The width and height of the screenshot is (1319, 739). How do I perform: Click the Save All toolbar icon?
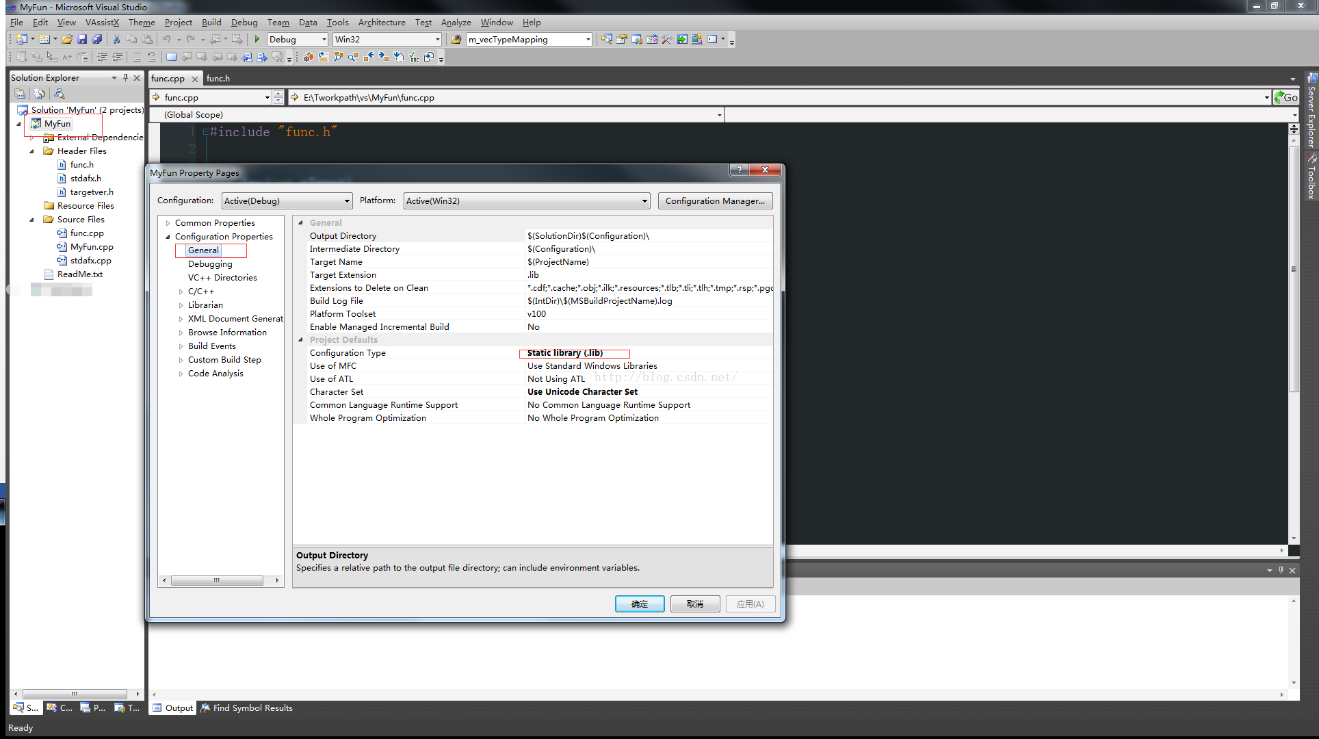coord(97,40)
